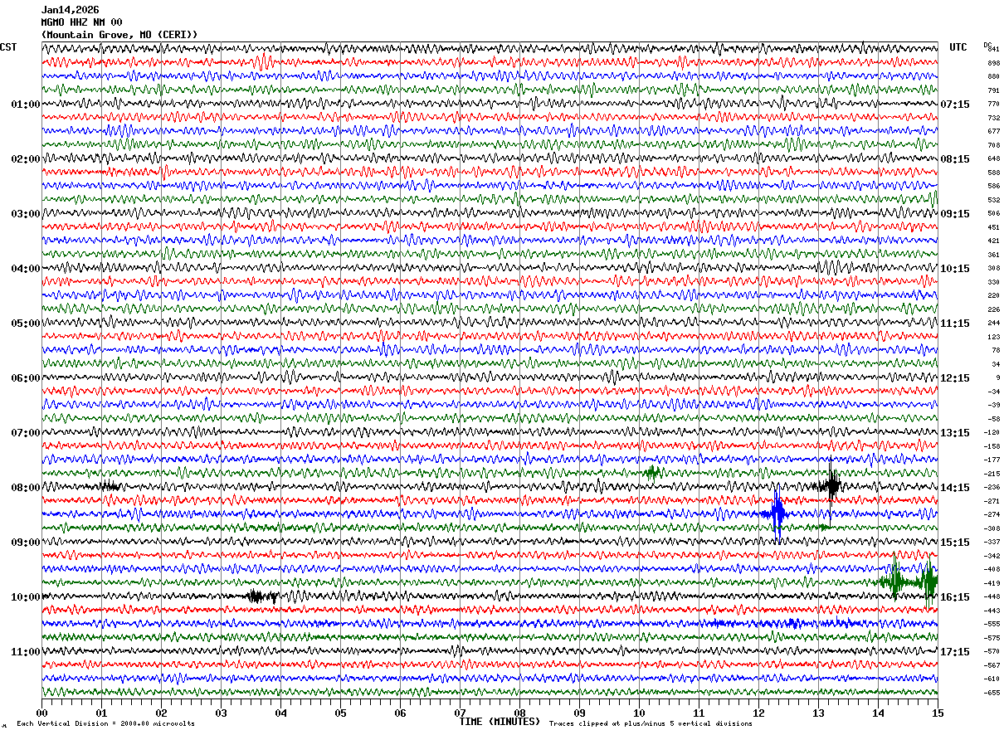1004x735 pixels.
Task: Click the traces clipped footnote text
Action: pyautogui.click(x=651, y=724)
